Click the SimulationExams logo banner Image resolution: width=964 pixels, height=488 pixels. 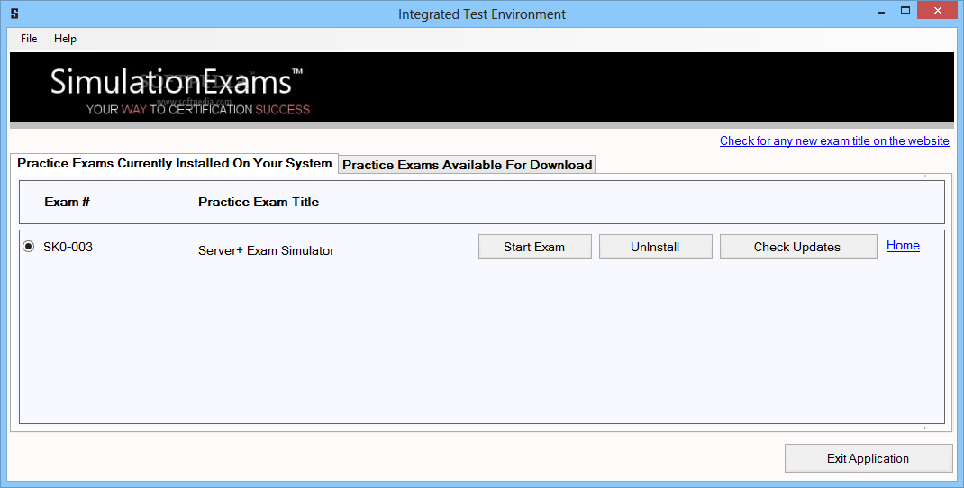point(482,87)
